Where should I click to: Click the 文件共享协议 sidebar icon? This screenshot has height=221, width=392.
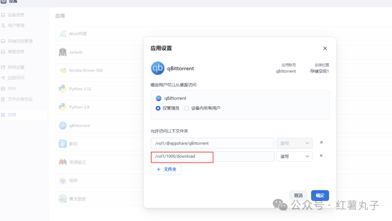[3, 99]
